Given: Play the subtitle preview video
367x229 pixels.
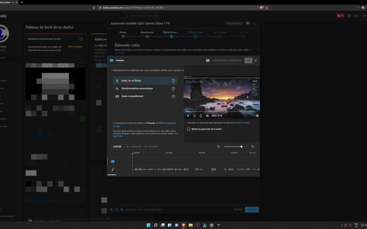Looking at the screenshot, I should click(x=188, y=116).
